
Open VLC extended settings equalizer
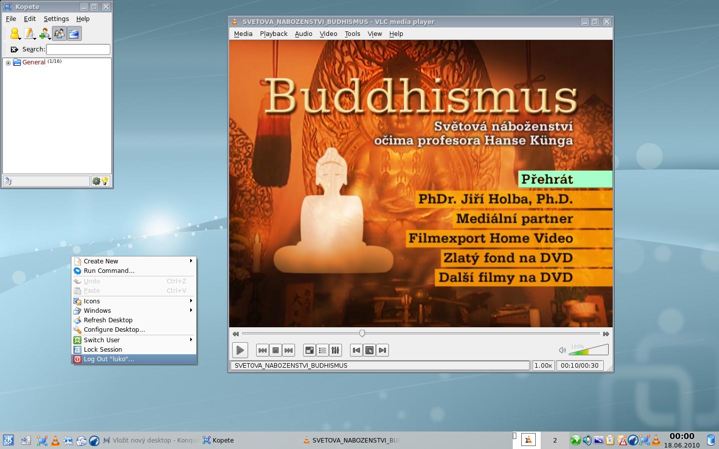(336, 350)
